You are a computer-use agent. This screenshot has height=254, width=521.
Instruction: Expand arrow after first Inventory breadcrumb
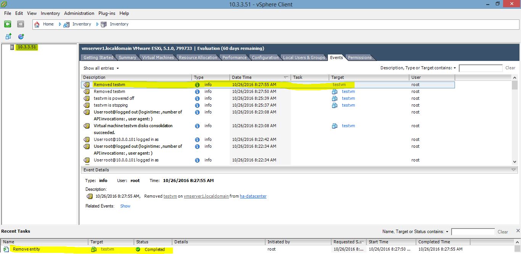97,24
